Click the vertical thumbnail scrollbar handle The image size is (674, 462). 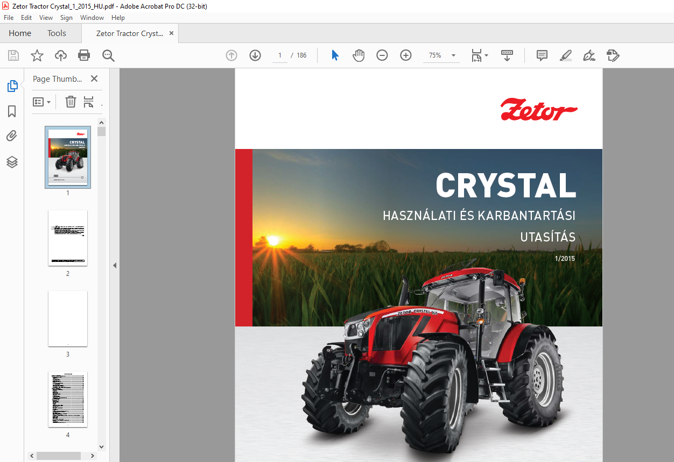tap(102, 132)
